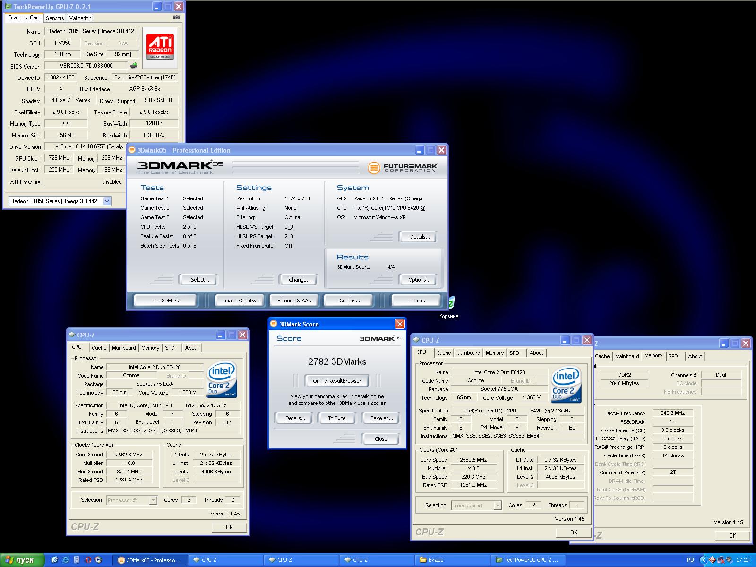756x567 pixels.
Task: Click Close in 3DMark Score dialog
Action: [381, 438]
